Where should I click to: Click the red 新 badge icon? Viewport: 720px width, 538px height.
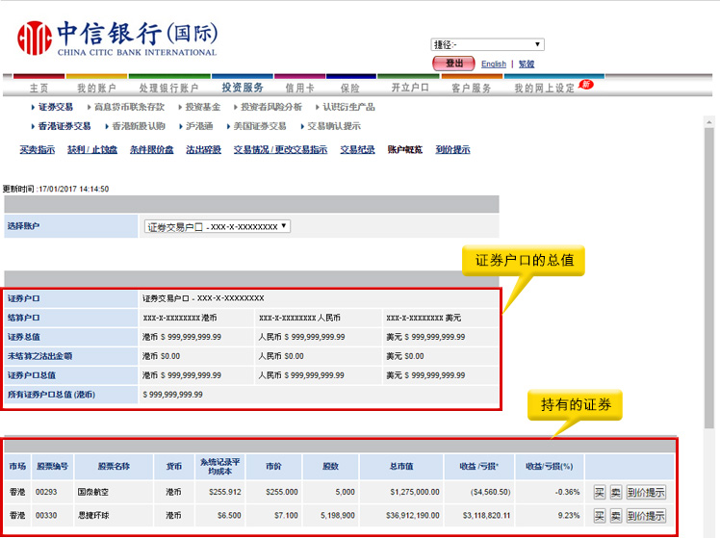tap(586, 85)
